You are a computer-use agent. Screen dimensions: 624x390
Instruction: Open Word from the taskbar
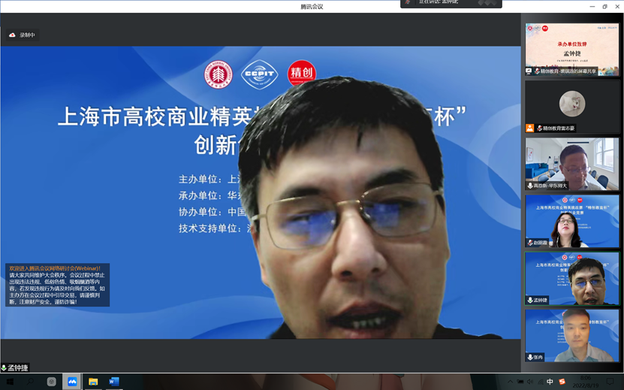coord(114,382)
